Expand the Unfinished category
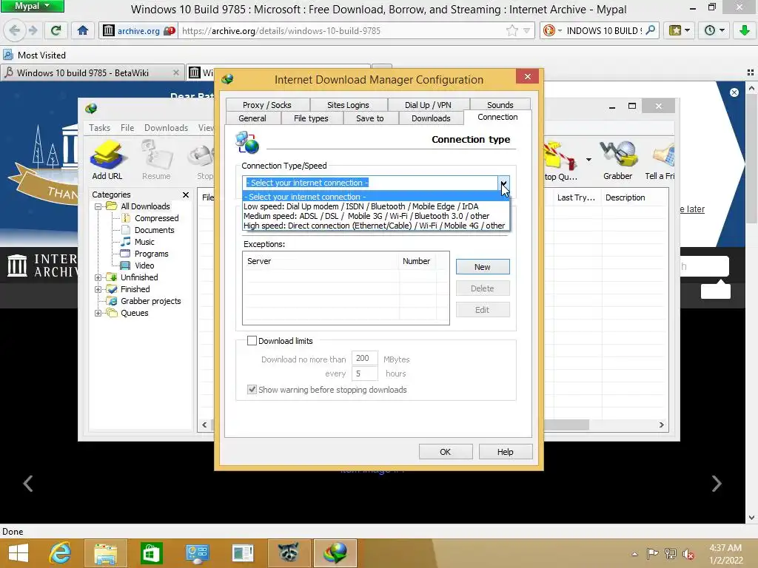This screenshot has height=568, width=758. pyautogui.click(x=98, y=278)
